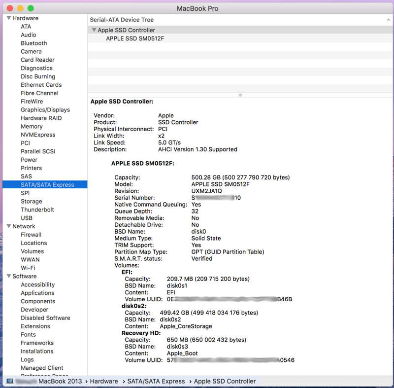Open Card Reader in the sidebar
394x388 pixels.
38,60
